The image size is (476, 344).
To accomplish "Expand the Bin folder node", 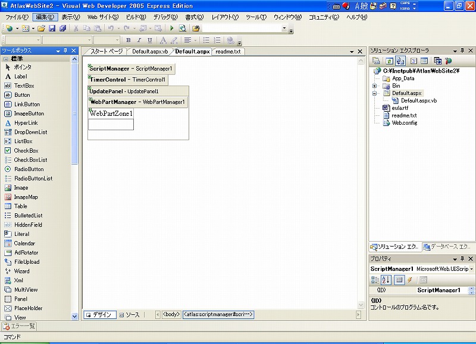I will 374,86.
